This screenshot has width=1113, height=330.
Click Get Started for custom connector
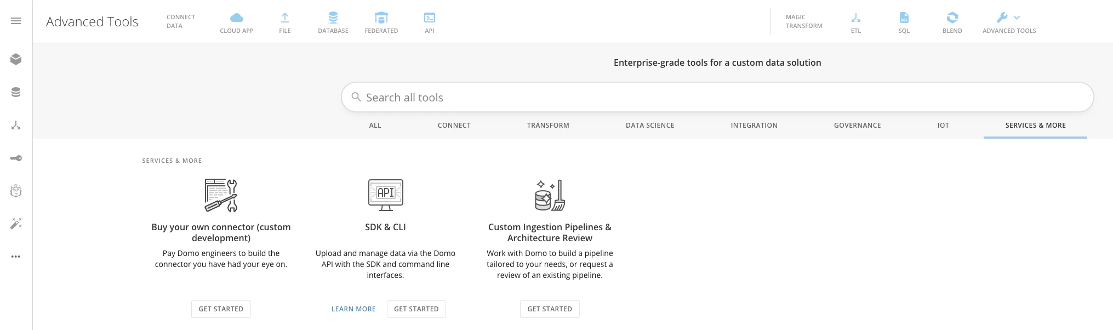[x=221, y=309]
